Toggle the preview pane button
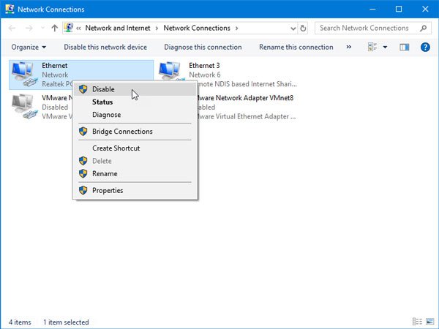This screenshot has width=439, height=329. point(404,47)
